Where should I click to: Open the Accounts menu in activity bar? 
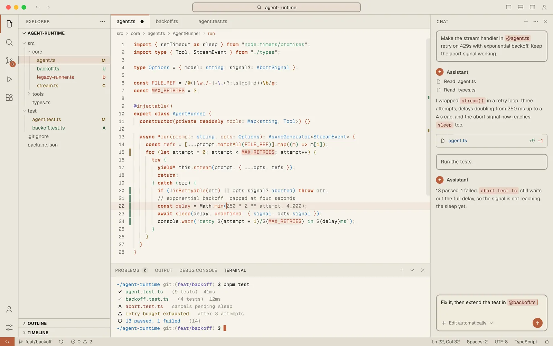point(9,309)
